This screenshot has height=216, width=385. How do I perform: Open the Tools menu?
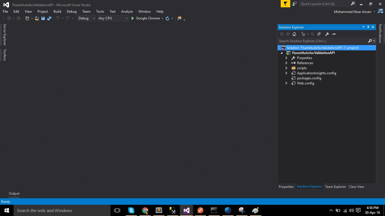(100, 12)
